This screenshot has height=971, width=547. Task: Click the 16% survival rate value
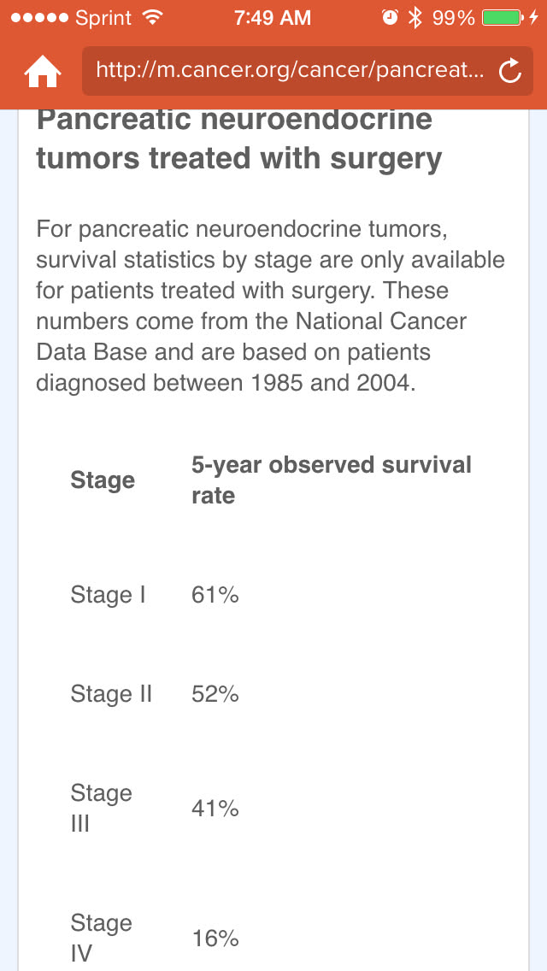(215, 939)
